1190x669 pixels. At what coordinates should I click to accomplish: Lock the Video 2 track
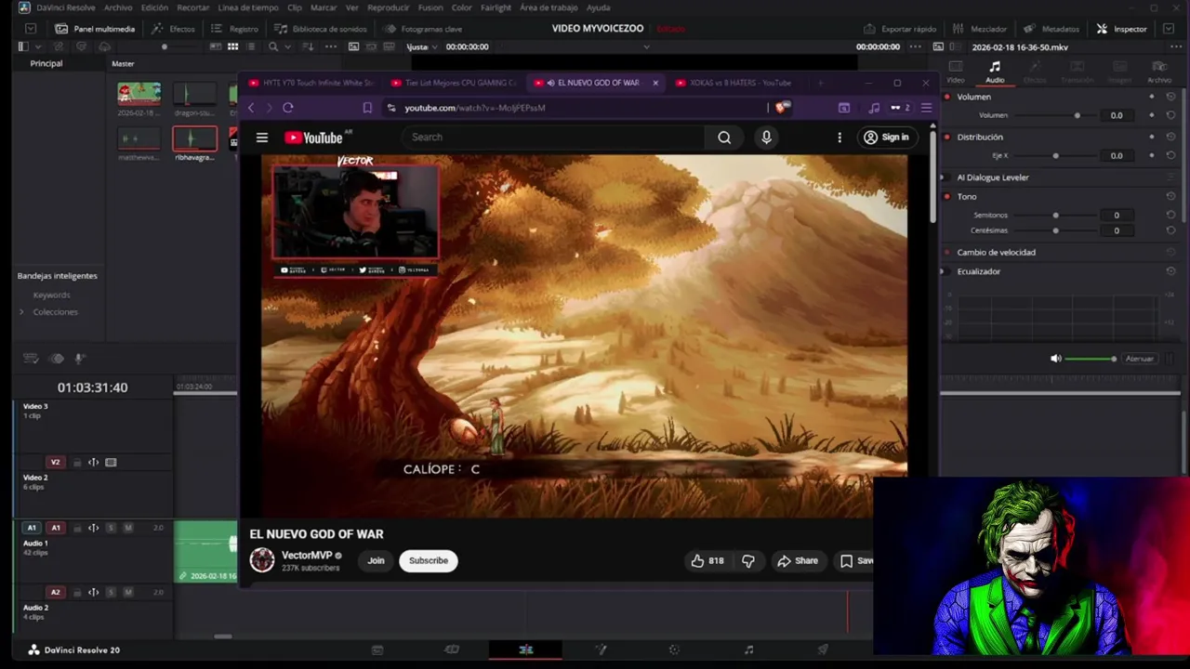click(x=77, y=462)
